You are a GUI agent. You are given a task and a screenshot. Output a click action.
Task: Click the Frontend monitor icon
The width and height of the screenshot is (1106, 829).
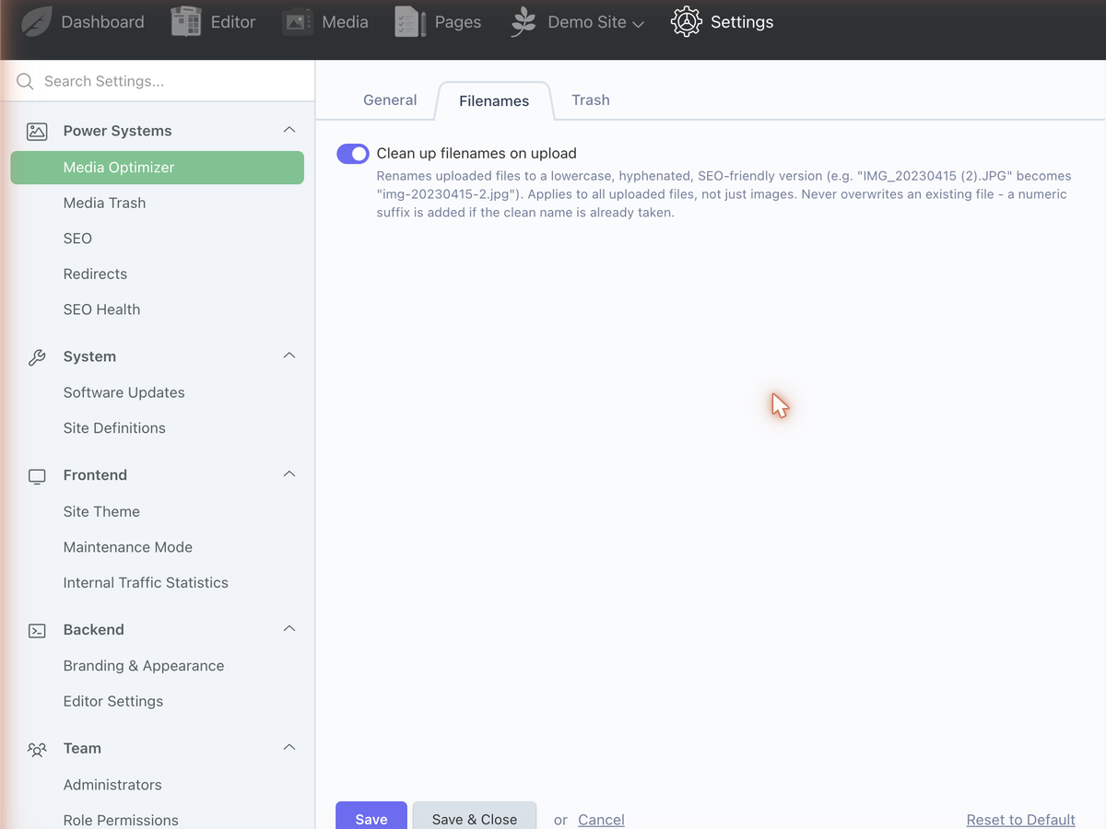pos(37,476)
